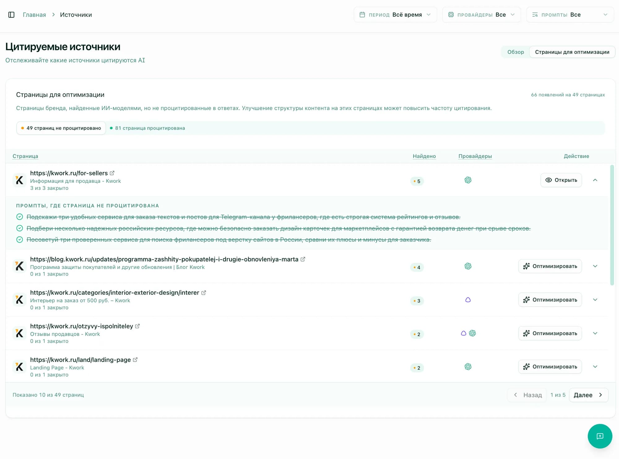
Task: Go to Главная breadcrumb
Action: [x=34, y=15]
